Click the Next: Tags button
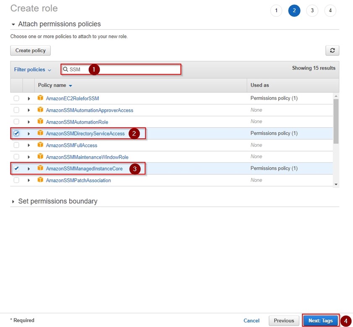Screen dimensions: 353x327 click(320, 320)
